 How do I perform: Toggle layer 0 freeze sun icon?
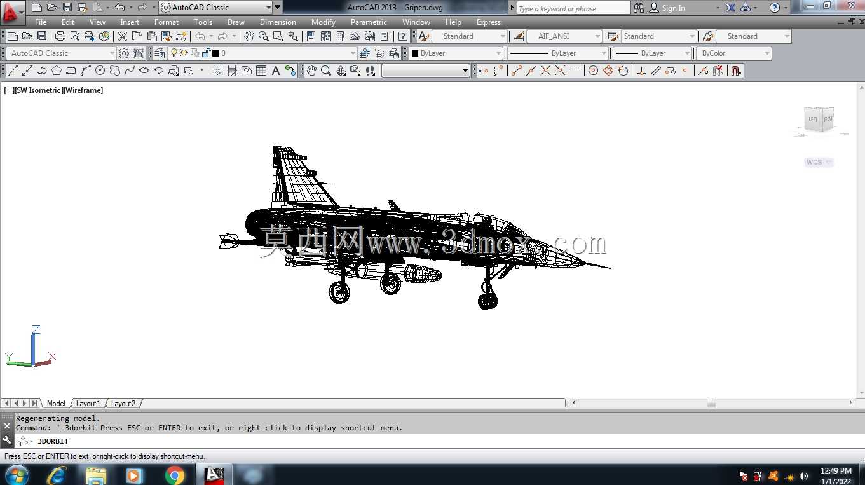pyautogui.click(x=184, y=53)
